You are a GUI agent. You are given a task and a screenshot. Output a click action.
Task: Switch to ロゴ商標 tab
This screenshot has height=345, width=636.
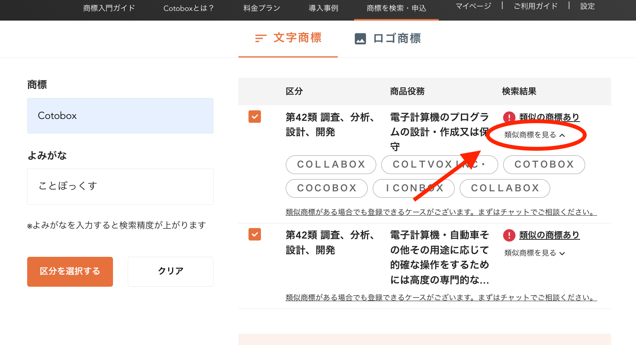point(388,38)
